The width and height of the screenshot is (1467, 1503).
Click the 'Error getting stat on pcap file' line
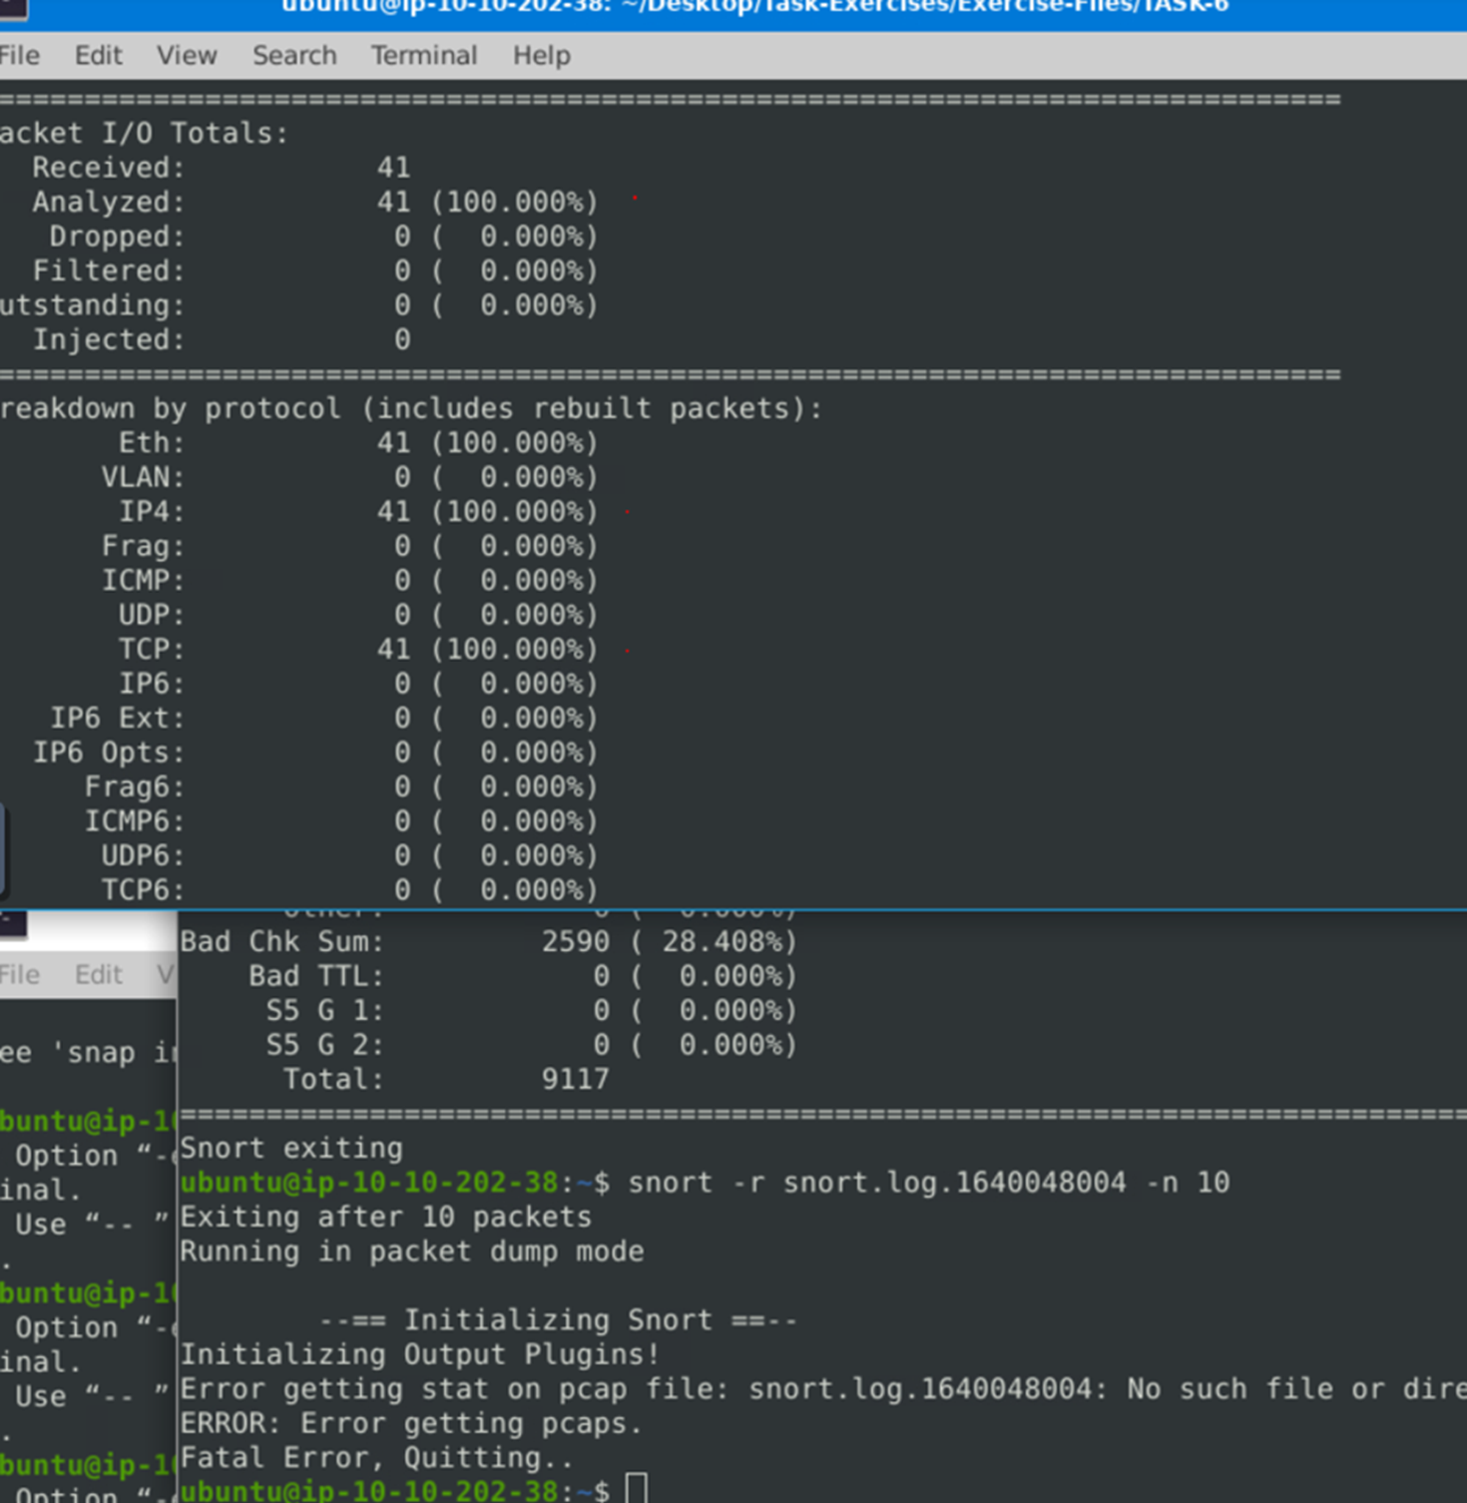pyautogui.click(x=823, y=1389)
